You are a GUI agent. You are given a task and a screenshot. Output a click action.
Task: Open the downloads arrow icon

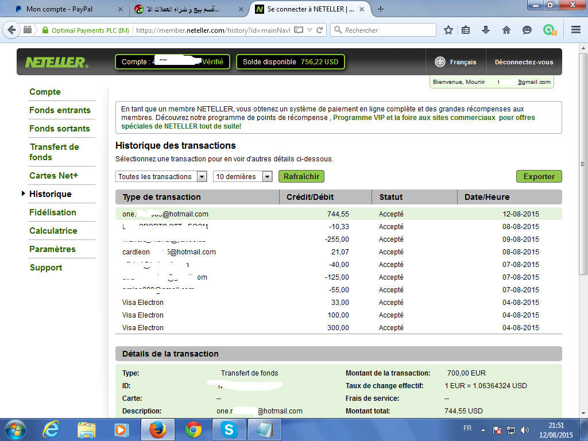point(486,30)
